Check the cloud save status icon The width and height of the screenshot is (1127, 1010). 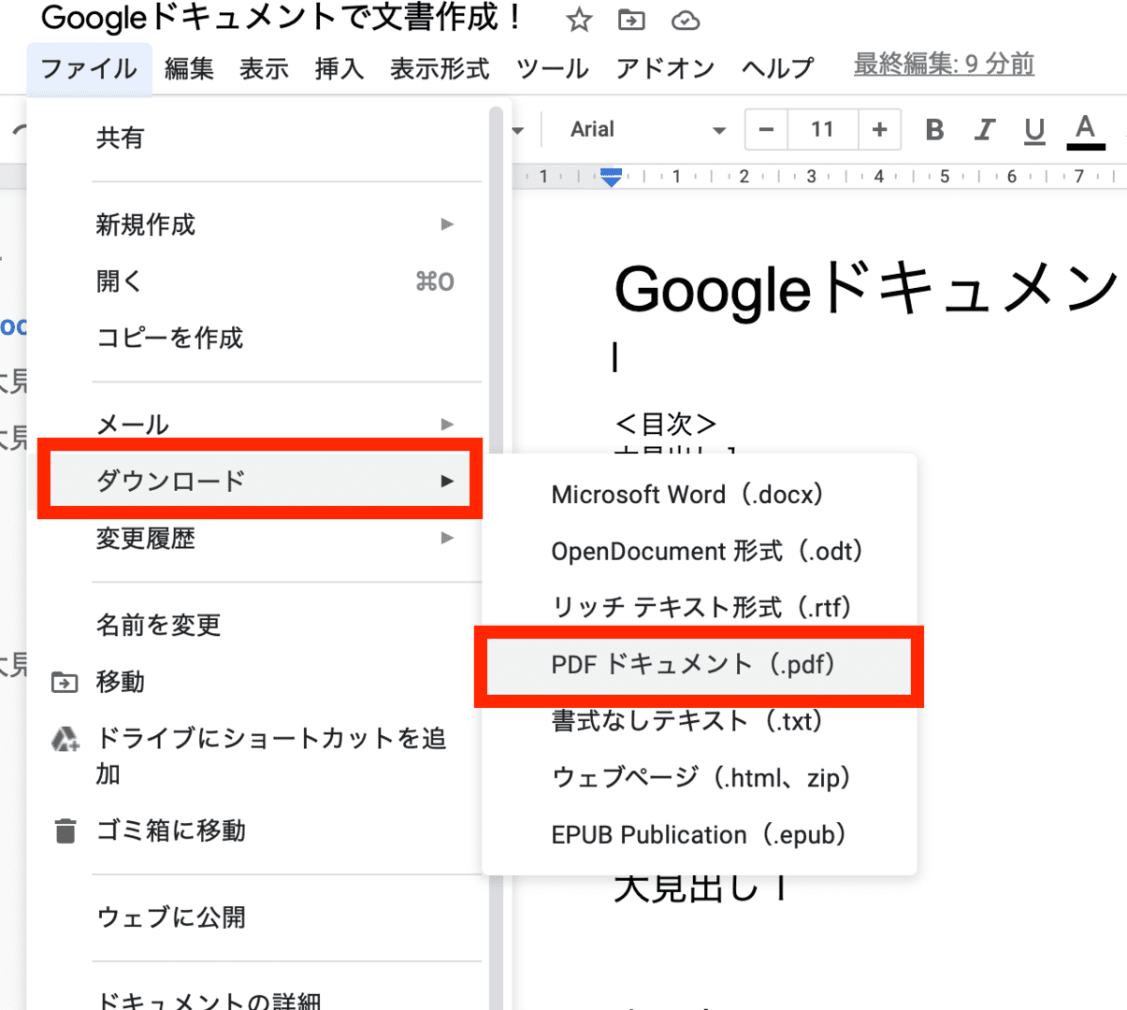coord(686,20)
